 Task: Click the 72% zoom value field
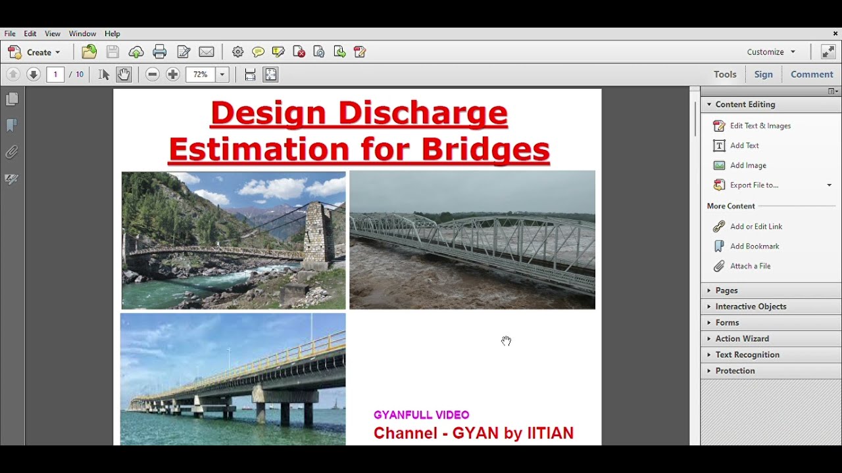201,74
